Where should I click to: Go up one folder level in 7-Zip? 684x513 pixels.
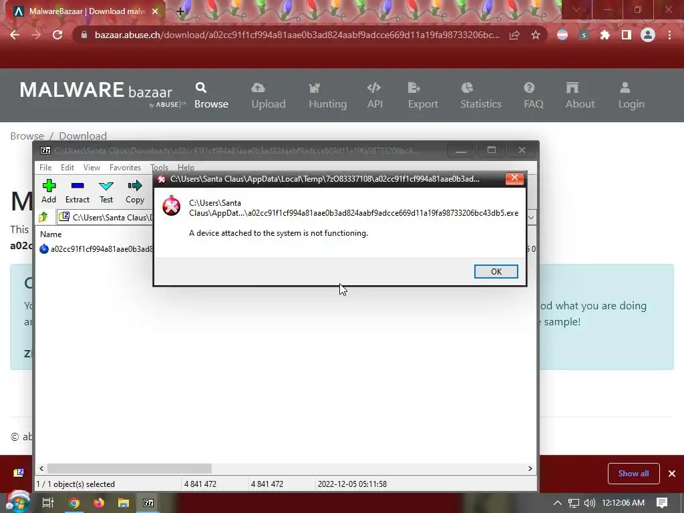pos(43,217)
